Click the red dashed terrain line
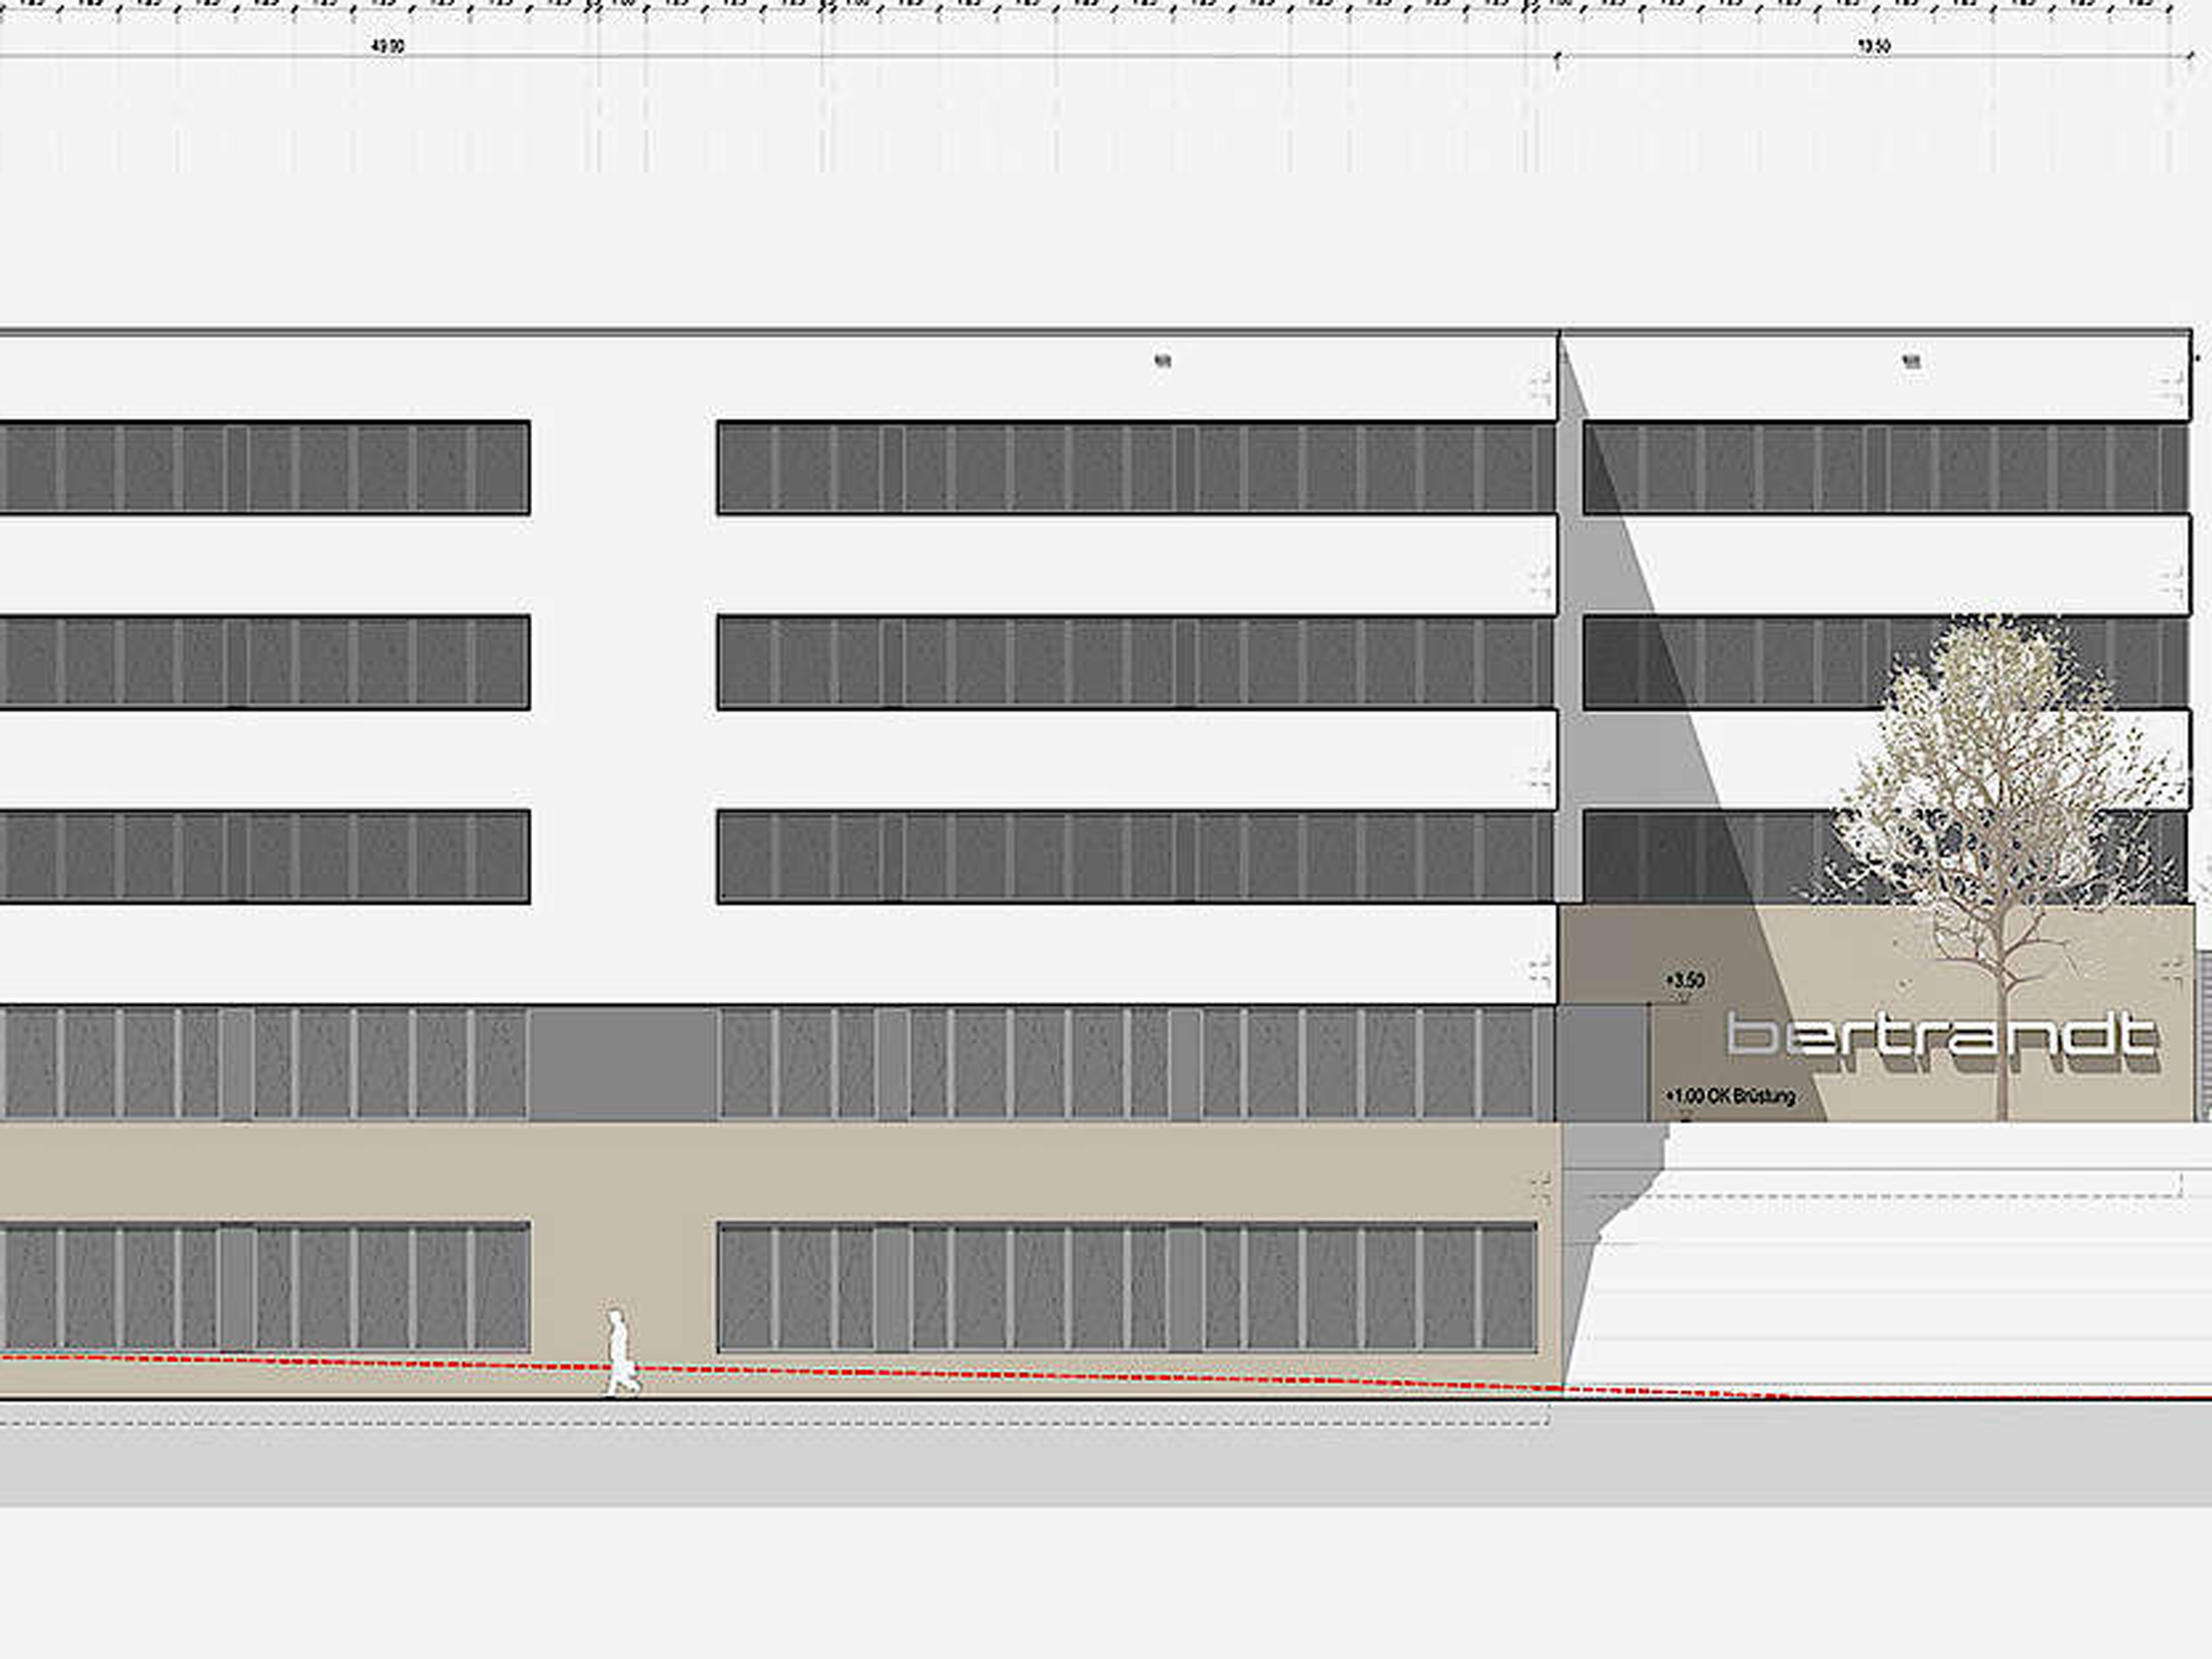 1000,1374
